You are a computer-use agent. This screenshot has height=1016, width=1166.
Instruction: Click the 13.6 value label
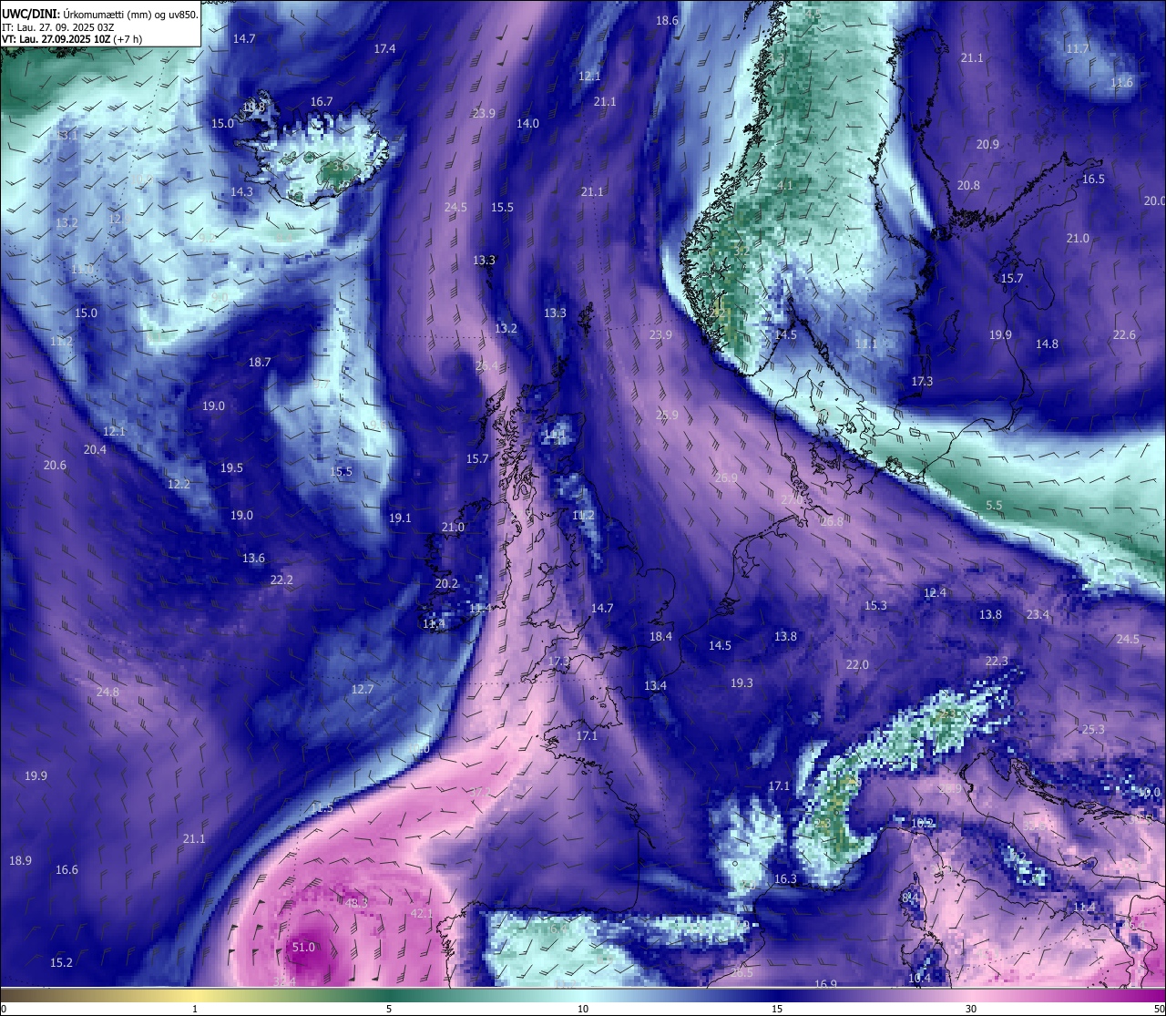pos(253,559)
